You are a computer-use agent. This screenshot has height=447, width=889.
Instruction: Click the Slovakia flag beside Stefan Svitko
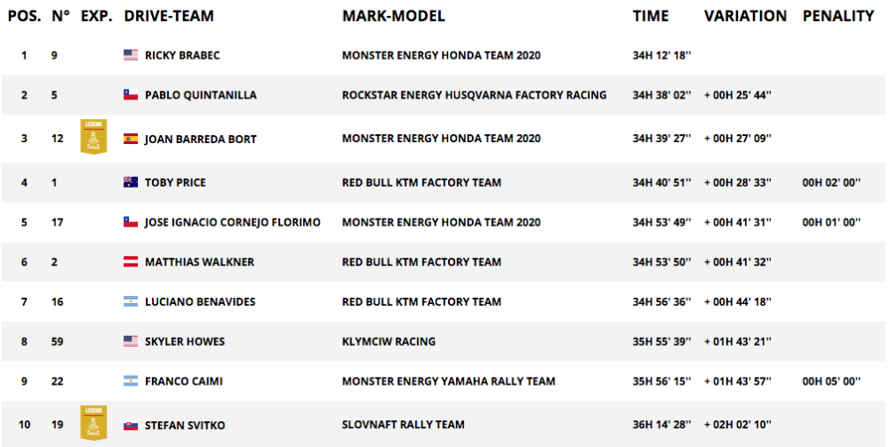coord(131,425)
